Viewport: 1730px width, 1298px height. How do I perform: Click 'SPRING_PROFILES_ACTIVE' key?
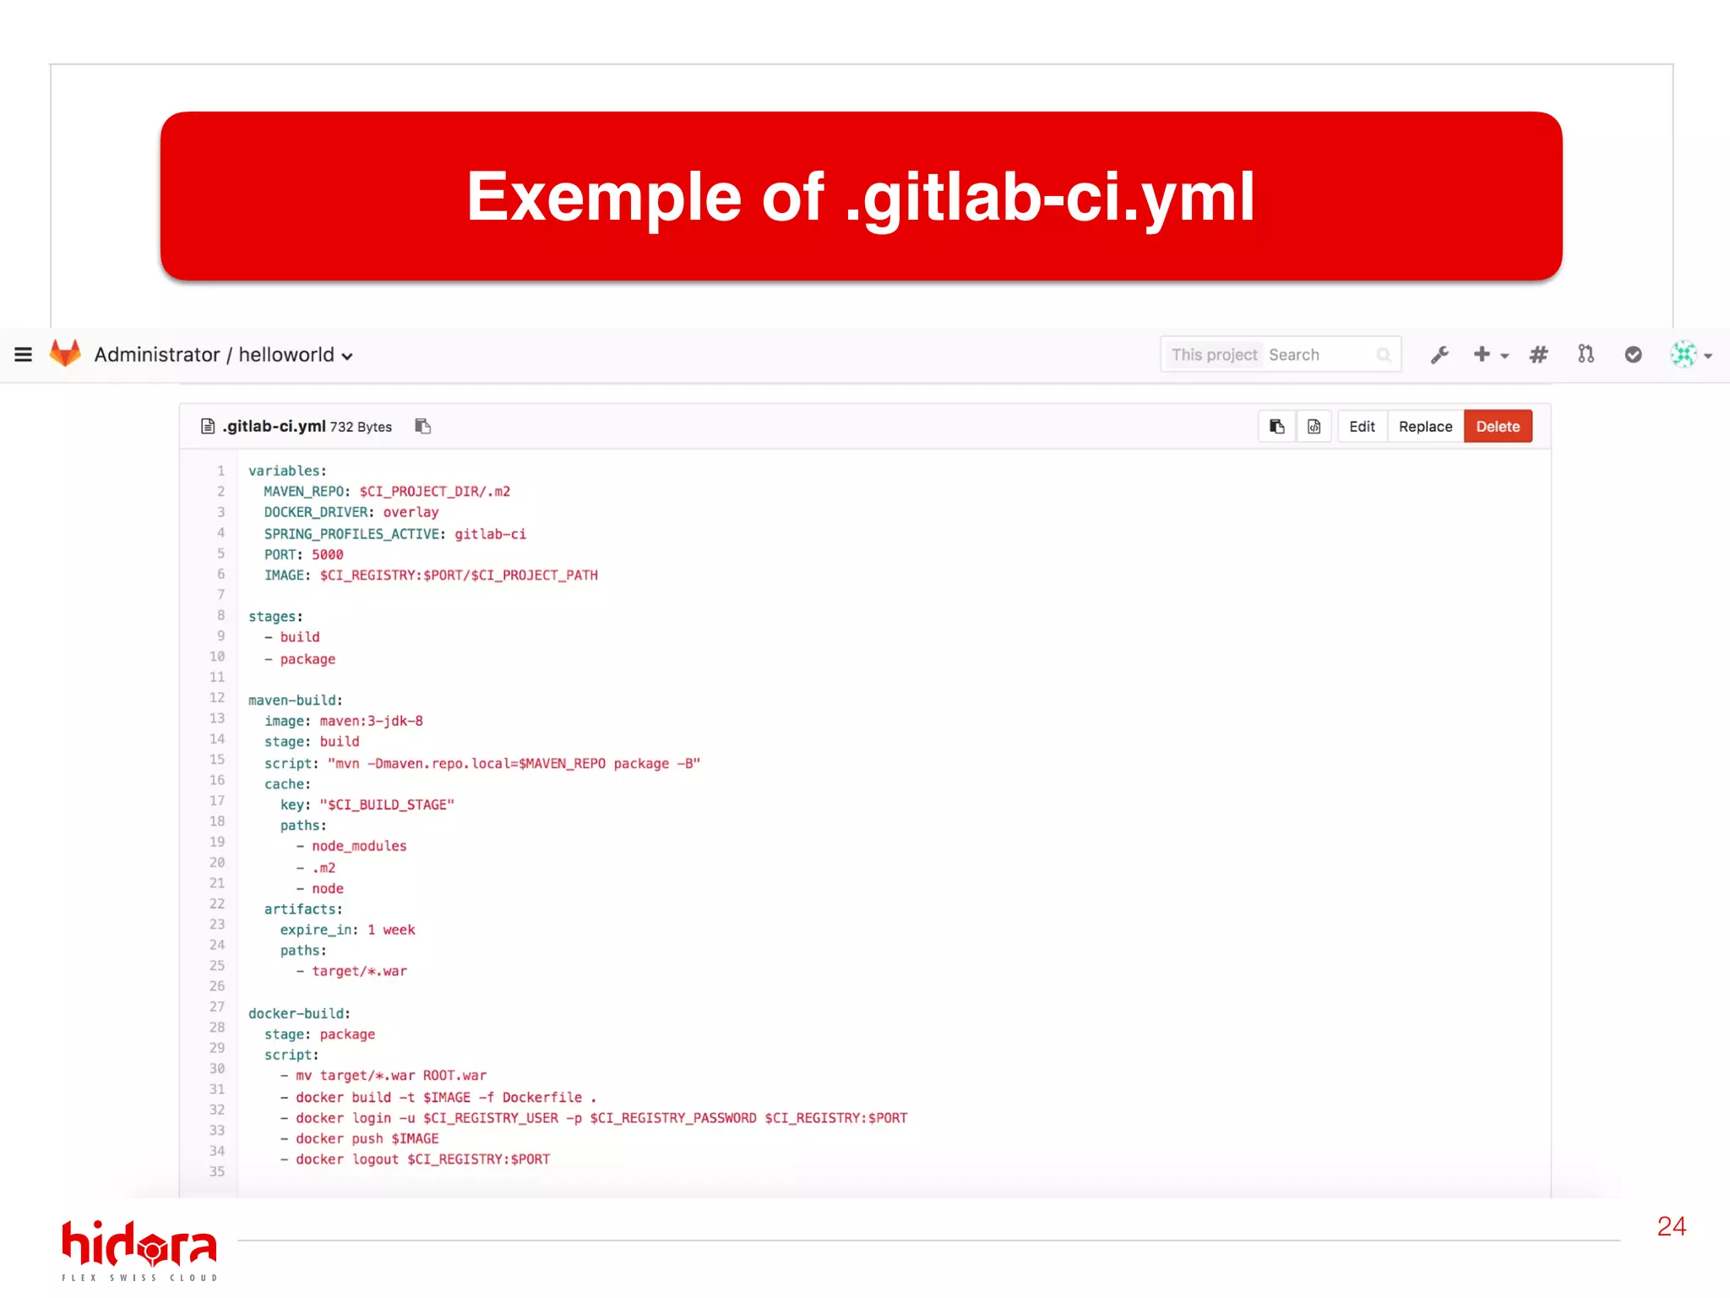(x=352, y=534)
